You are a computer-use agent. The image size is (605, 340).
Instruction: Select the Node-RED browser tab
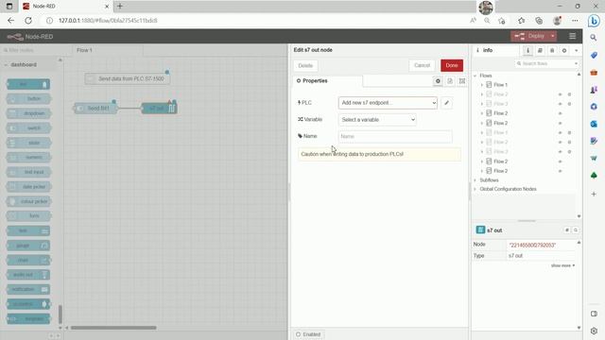(65, 7)
